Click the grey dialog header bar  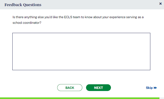82,5
